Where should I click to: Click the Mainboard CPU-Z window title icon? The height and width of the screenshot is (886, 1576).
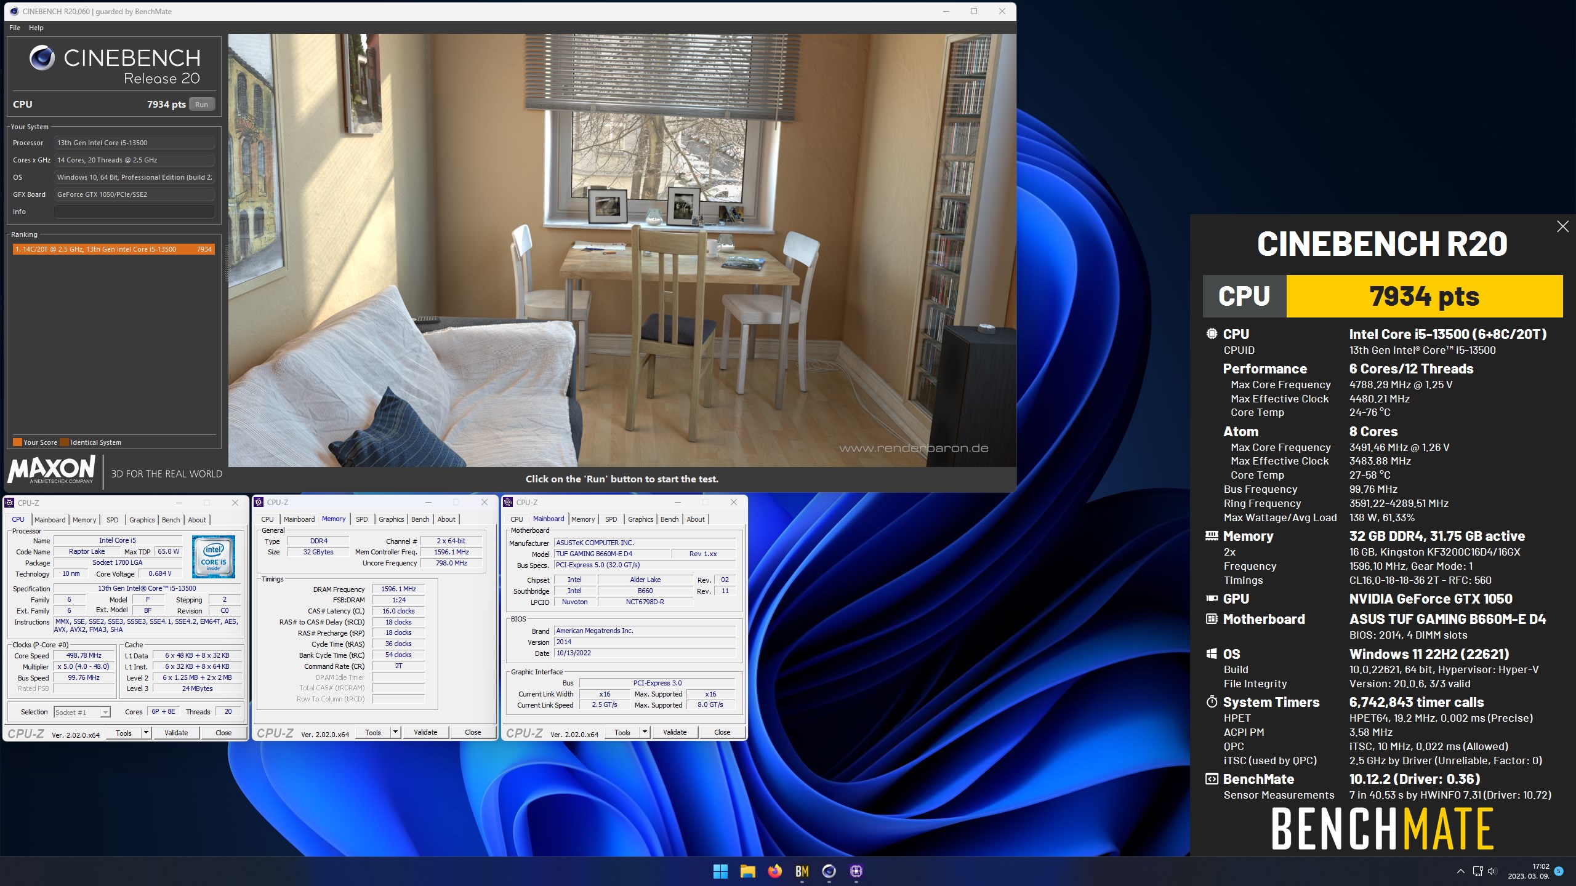click(508, 502)
